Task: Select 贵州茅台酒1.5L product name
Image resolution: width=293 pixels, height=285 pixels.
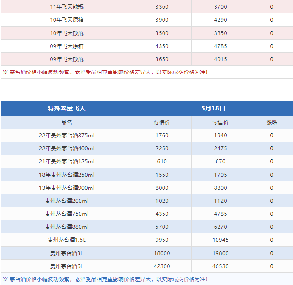Action: point(67,240)
